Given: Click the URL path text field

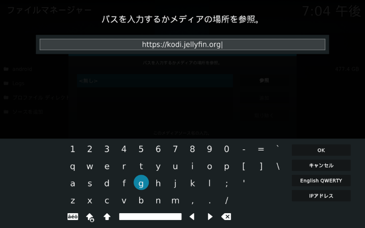Looking at the screenshot, I should (182, 44).
